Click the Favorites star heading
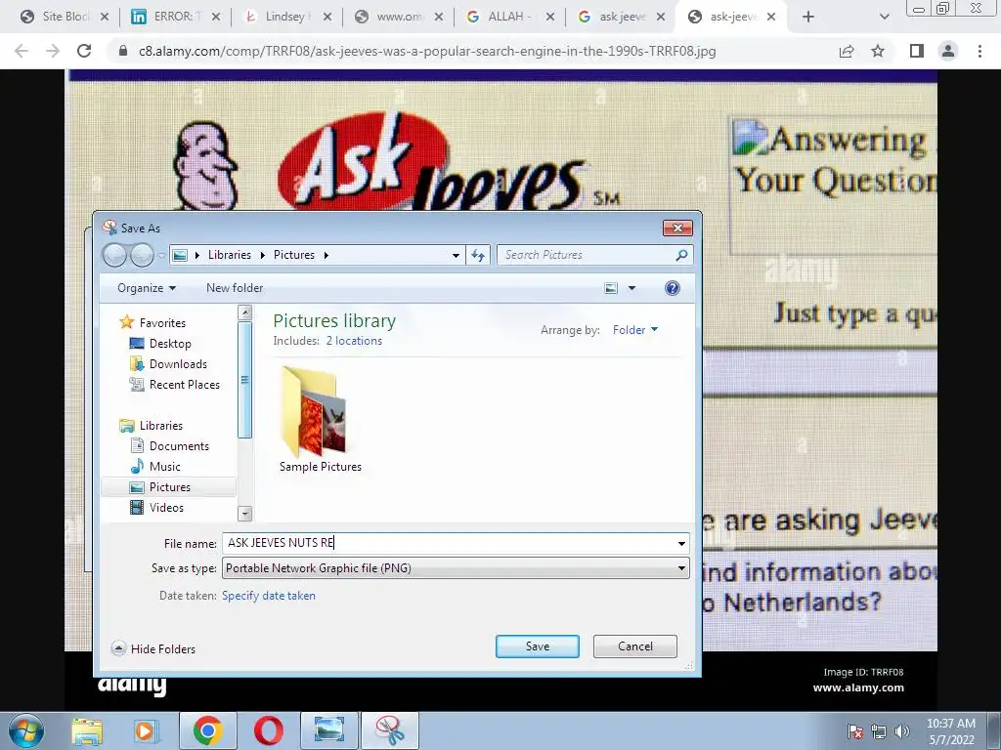The height and width of the screenshot is (750, 1001). 152,322
